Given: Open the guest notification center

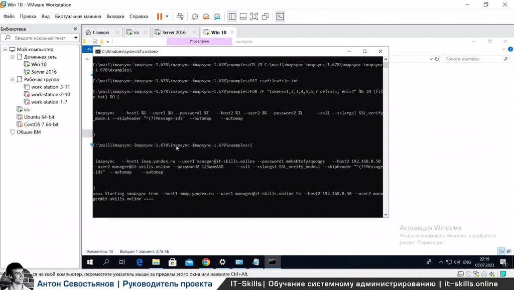Looking at the screenshot, I should coord(504,262).
